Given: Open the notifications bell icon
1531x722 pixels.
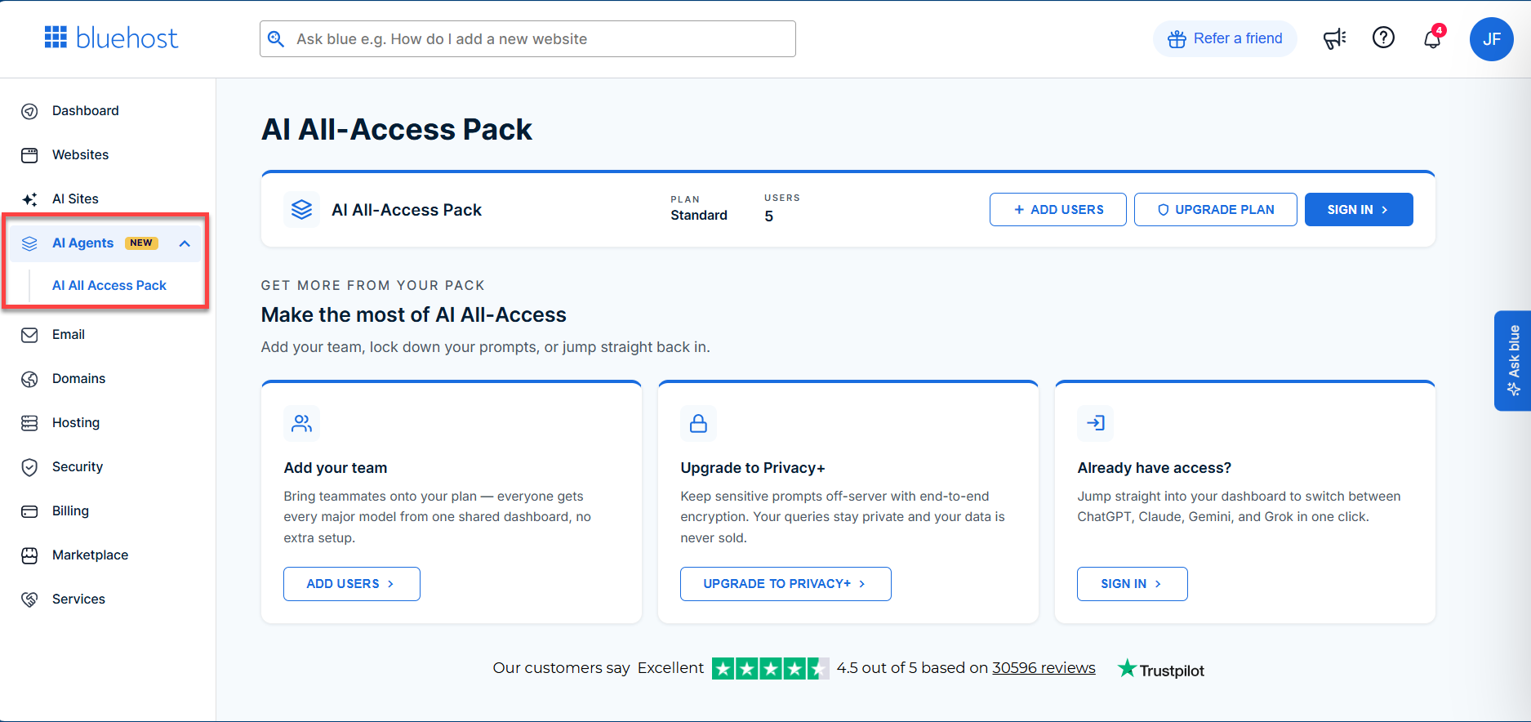Looking at the screenshot, I should 1433,38.
